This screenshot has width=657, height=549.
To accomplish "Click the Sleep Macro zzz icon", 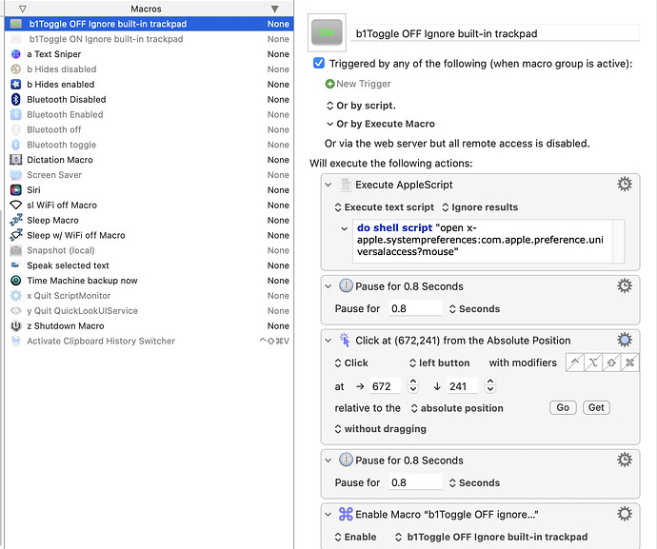I will pyautogui.click(x=16, y=220).
